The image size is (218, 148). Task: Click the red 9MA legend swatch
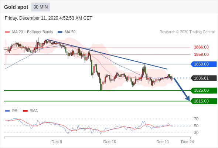(x=25, y=111)
